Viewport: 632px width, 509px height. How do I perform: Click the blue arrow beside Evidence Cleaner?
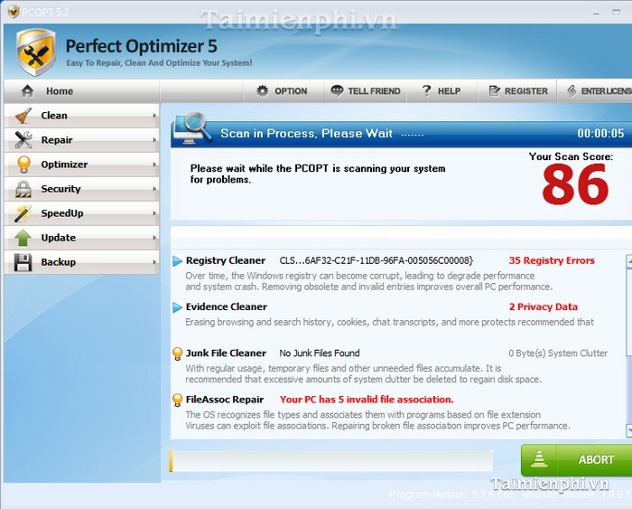pyautogui.click(x=177, y=307)
